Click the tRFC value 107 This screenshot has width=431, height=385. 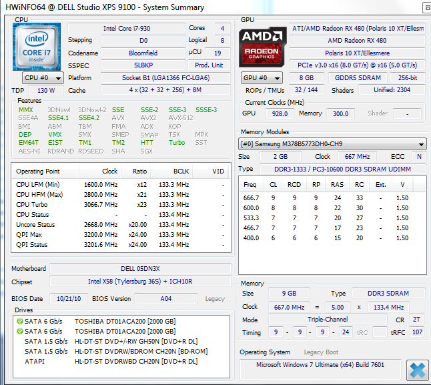417,332
